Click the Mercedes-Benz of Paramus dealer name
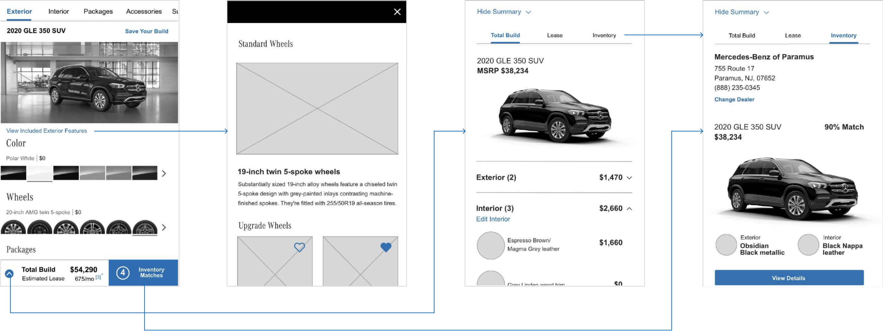The width and height of the screenshot is (883, 335). click(x=764, y=57)
